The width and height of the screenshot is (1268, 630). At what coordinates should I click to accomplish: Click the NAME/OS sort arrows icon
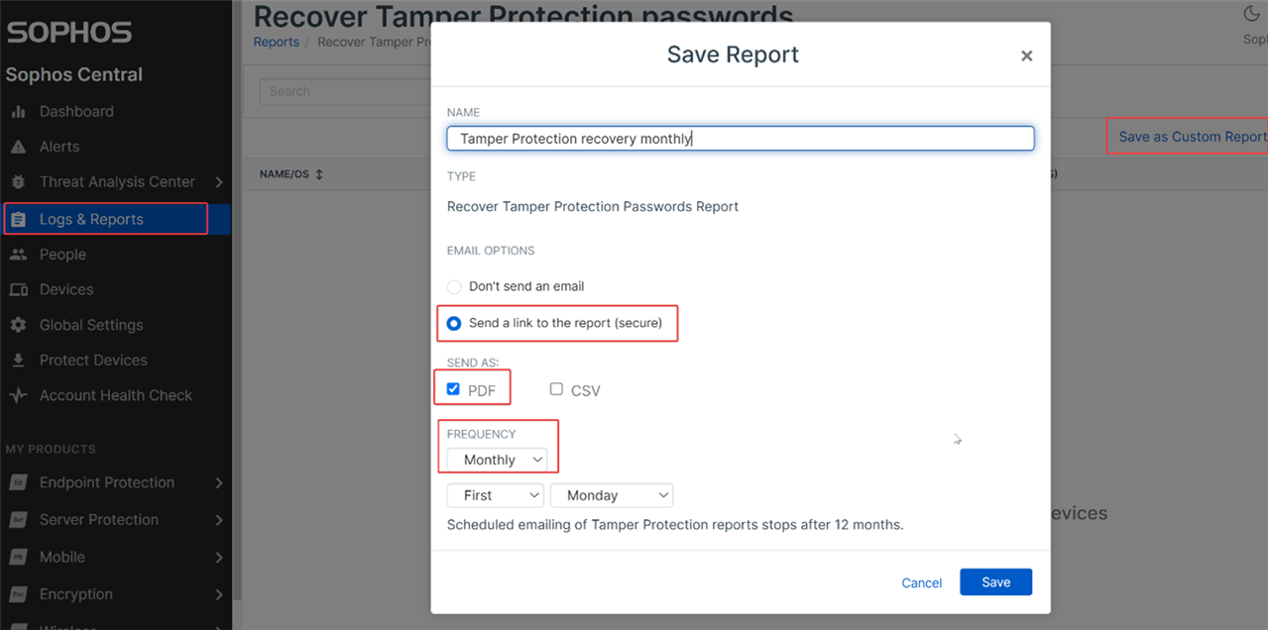[x=319, y=174]
